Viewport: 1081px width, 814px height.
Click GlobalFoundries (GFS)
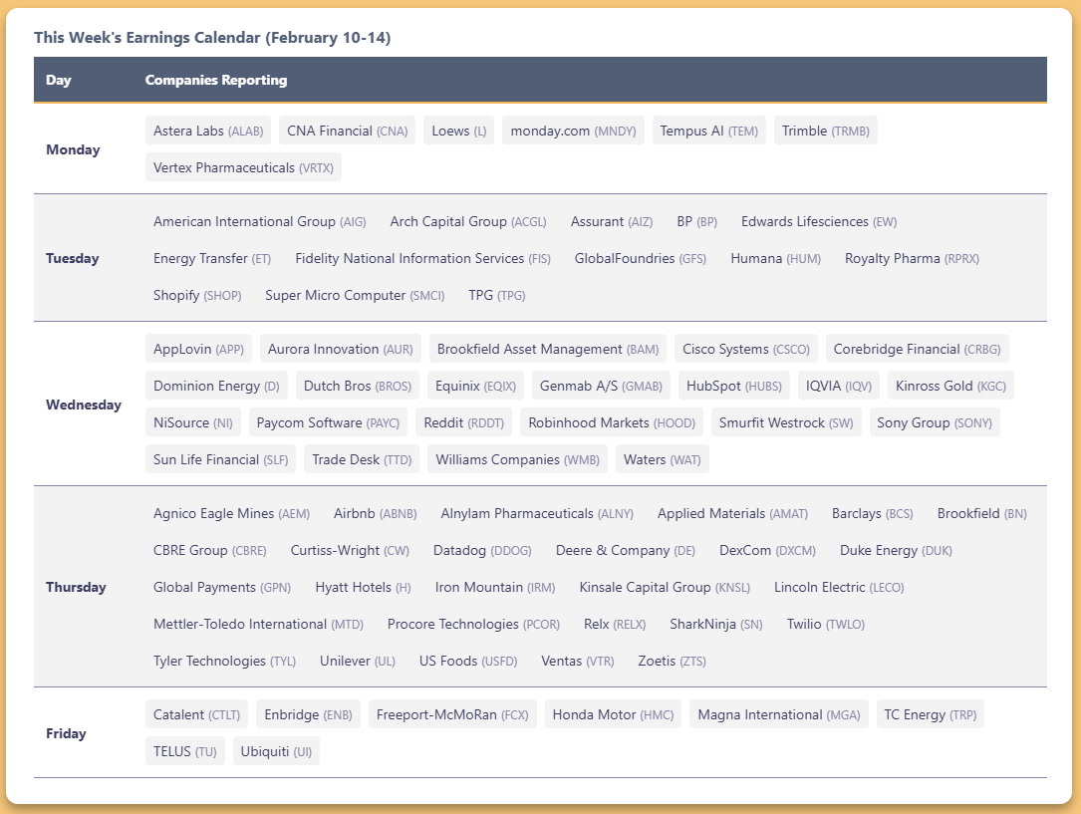[x=641, y=258]
